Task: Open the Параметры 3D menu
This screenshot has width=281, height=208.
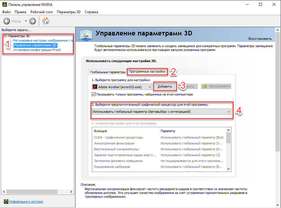Action: click(69, 12)
